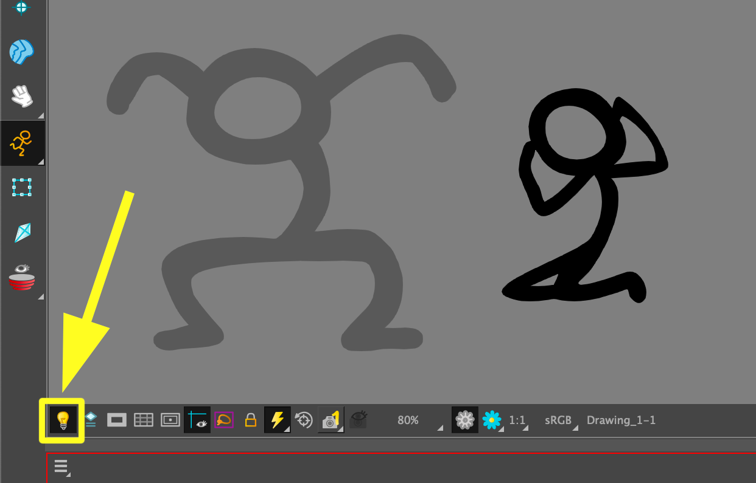Viewport: 756px width, 483px height.
Task: Open the hamburger view menu below toolbar
Action: pyautogui.click(x=61, y=466)
